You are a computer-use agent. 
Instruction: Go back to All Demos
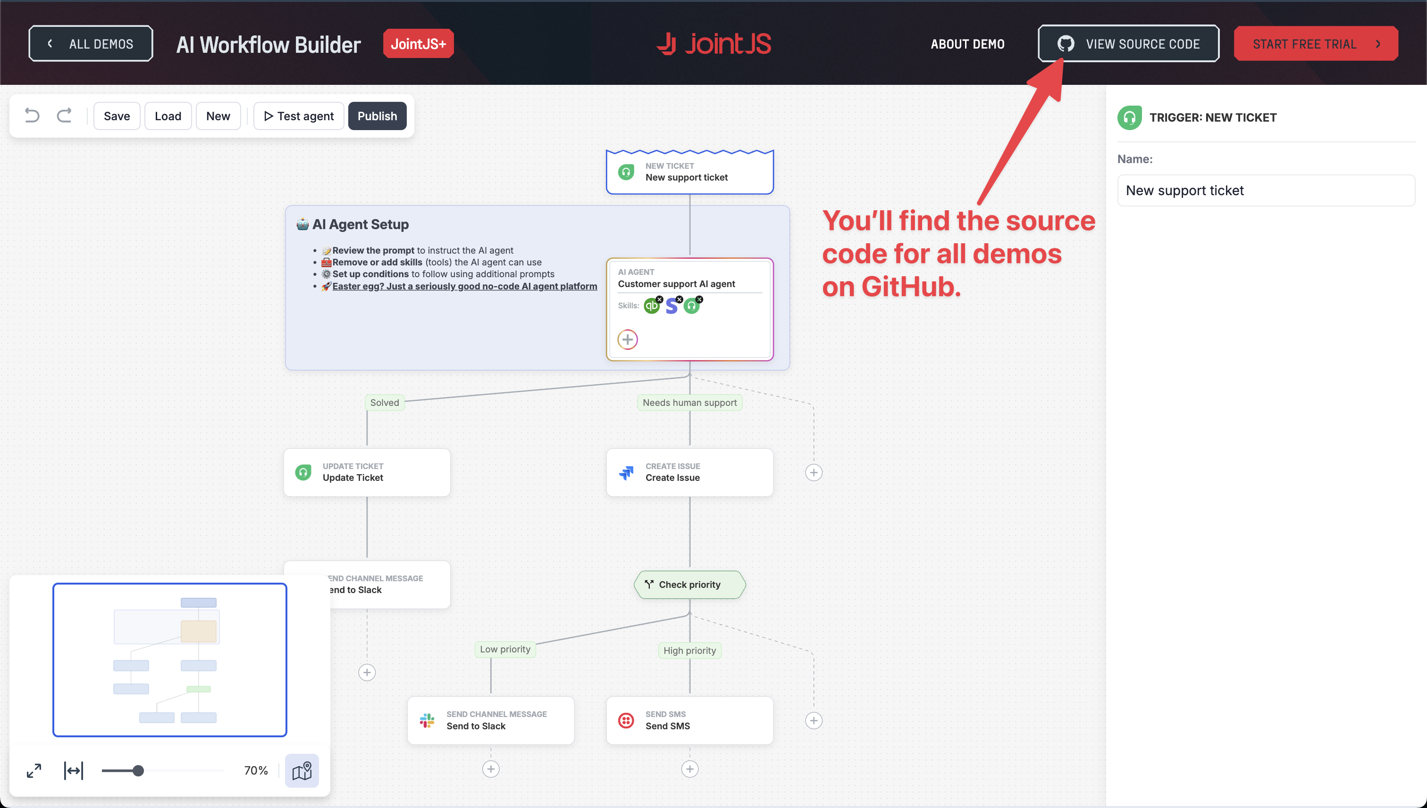click(91, 44)
